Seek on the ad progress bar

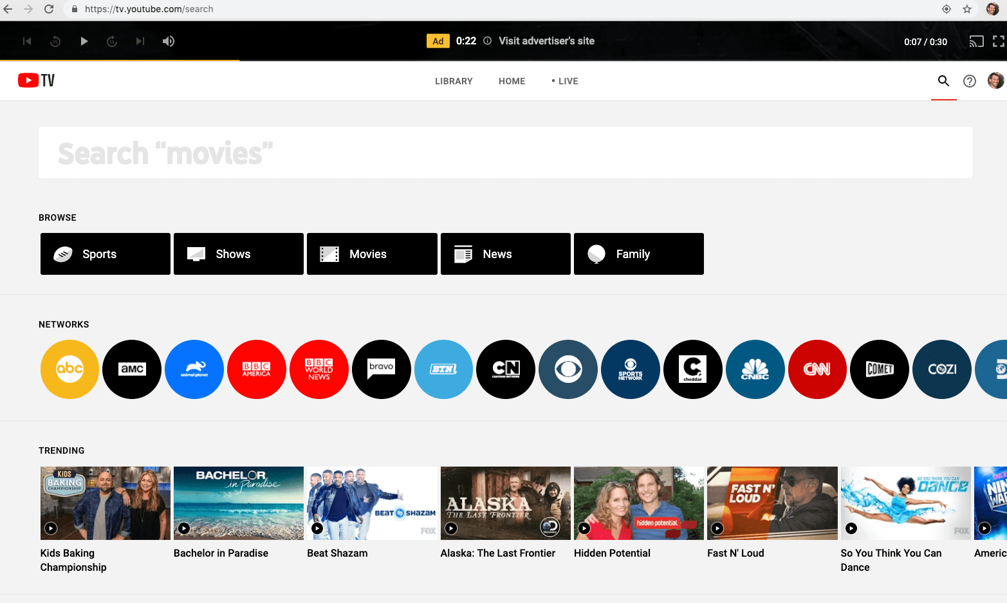pyautogui.click(x=503, y=60)
